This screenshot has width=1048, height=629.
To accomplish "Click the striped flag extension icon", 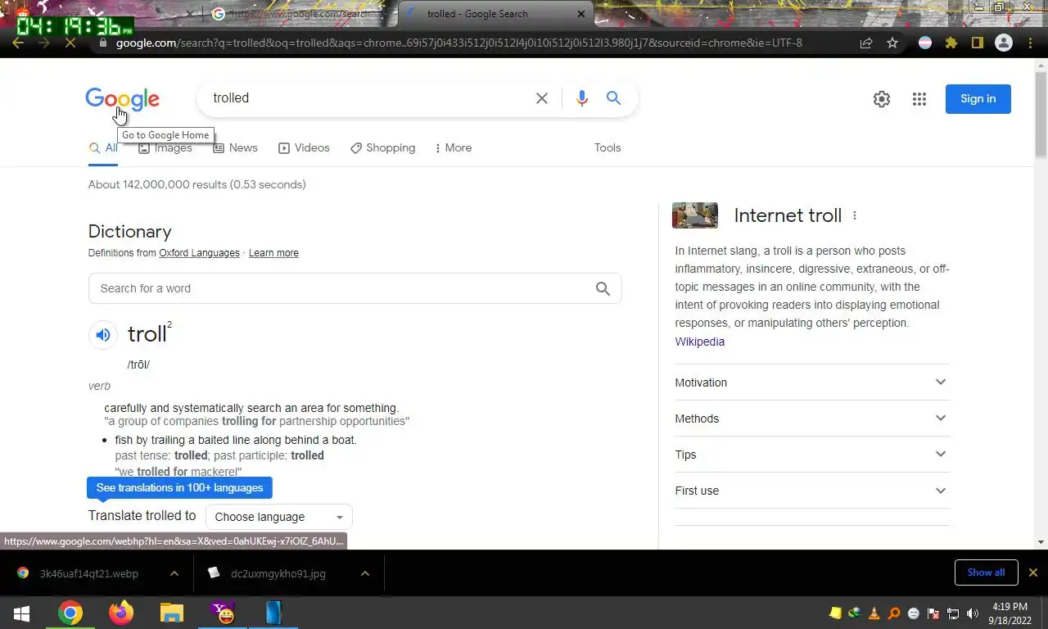I will 925,43.
